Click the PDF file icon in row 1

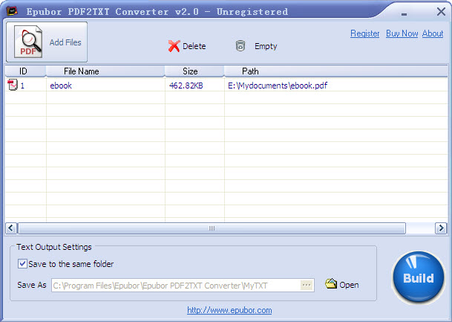click(x=13, y=85)
